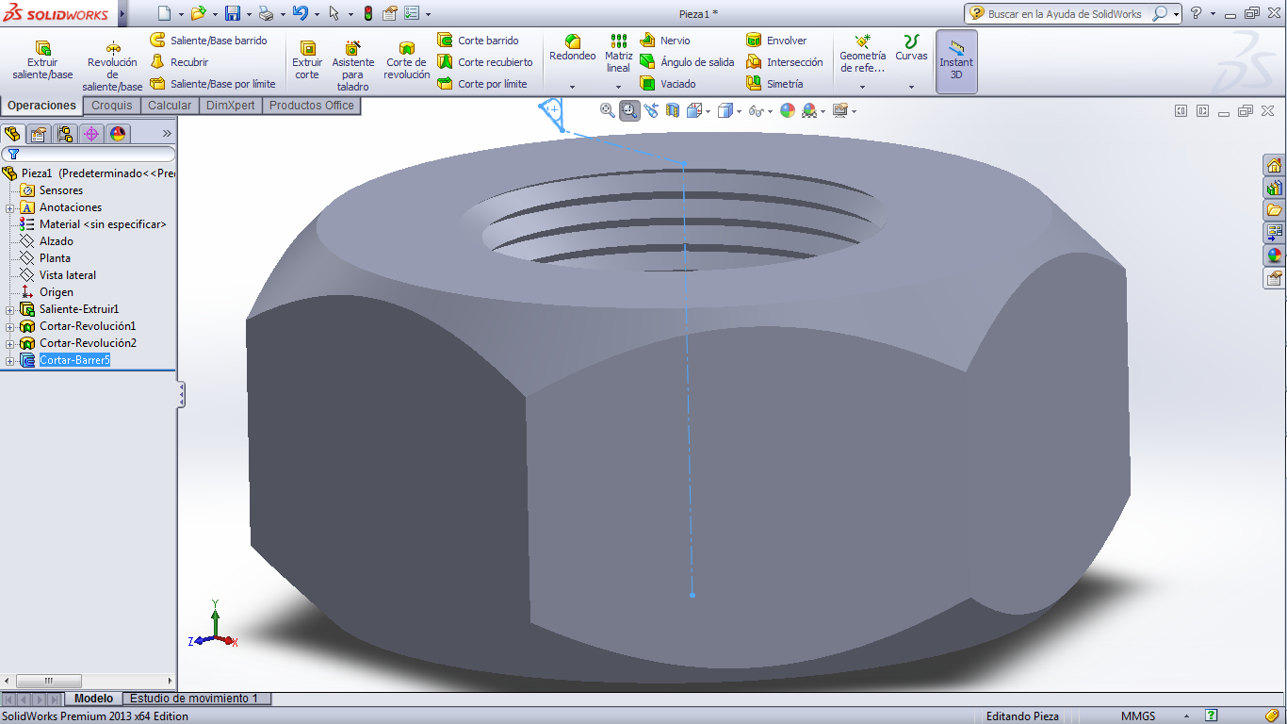The height and width of the screenshot is (724, 1287).
Task: Open the ConfigurationManager panel tab
Action: click(x=65, y=134)
